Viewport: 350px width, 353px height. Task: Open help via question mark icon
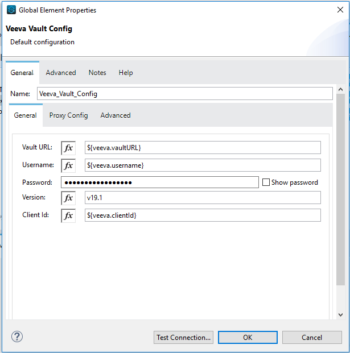tap(17, 337)
